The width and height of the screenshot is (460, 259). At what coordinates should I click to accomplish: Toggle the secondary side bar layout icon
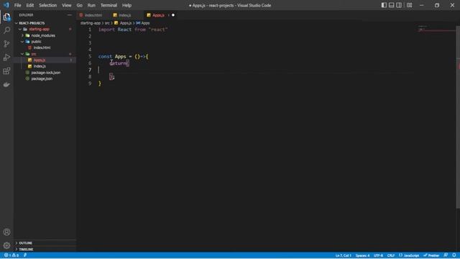coord(399,5)
